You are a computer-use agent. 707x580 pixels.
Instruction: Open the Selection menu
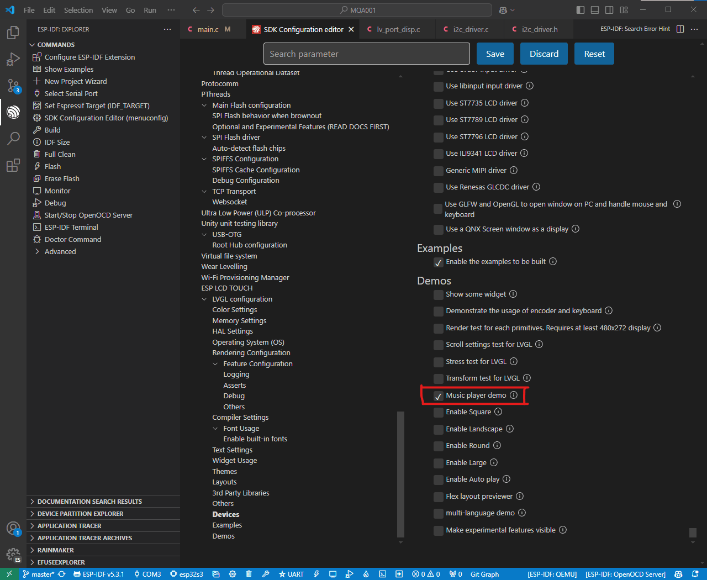pos(78,10)
